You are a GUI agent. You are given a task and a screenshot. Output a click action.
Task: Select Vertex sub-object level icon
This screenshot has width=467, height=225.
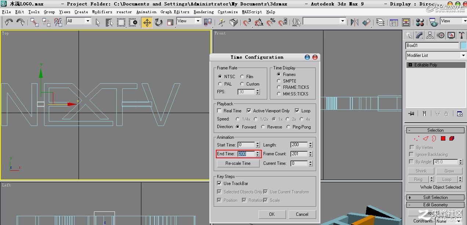(416, 138)
